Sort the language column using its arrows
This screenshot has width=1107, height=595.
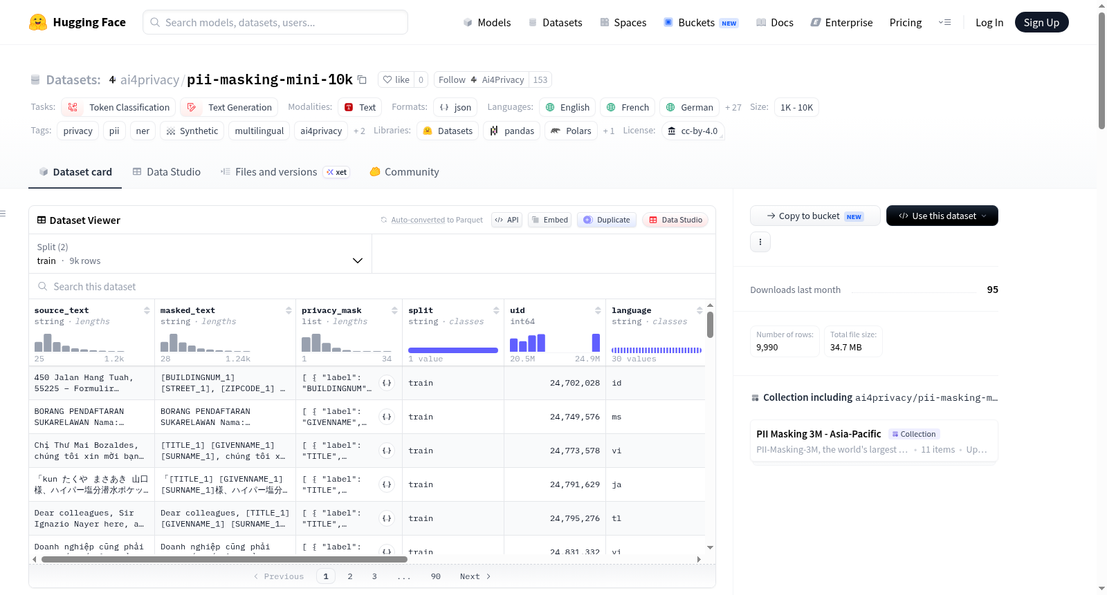point(699,310)
